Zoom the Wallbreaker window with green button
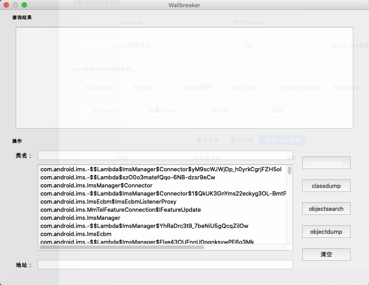Screen dimensions: 369x285 pos(24,5)
